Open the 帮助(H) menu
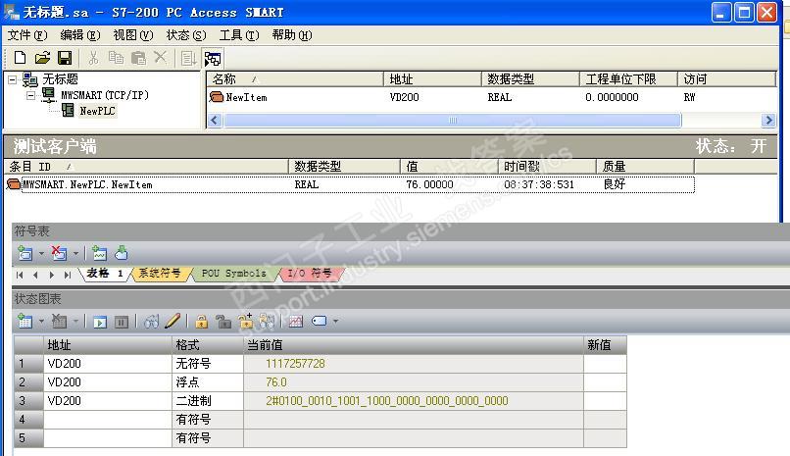Image resolution: width=790 pixels, height=456 pixels. [x=292, y=35]
